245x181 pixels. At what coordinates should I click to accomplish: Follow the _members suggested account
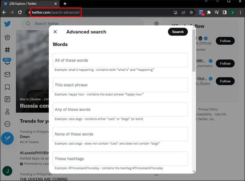(x=225, y=63)
